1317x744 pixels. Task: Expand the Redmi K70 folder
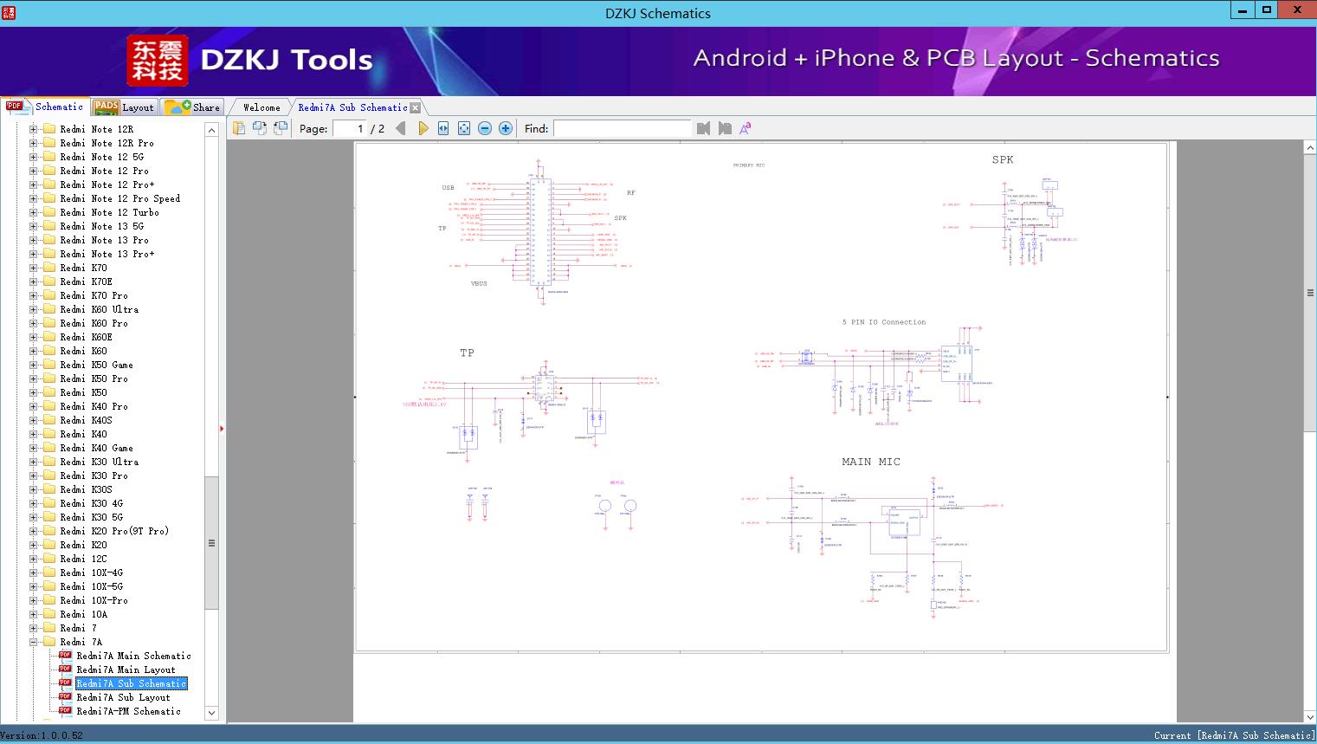pyautogui.click(x=32, y=268)
